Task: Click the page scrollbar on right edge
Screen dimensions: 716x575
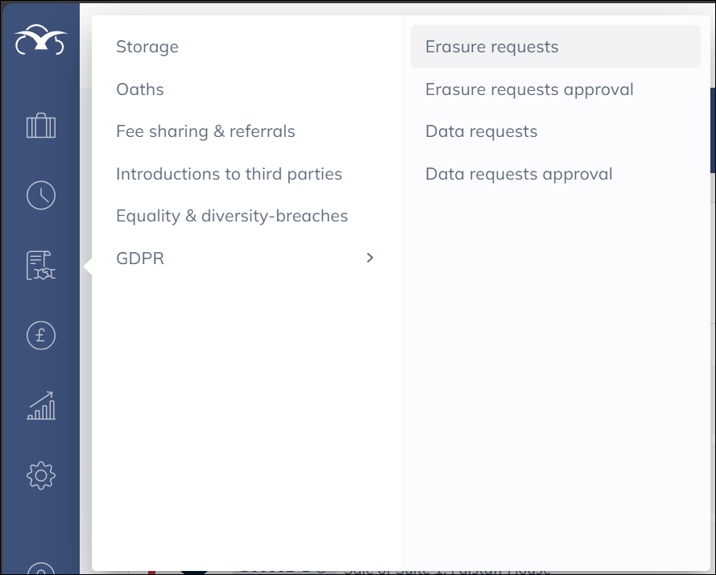Action: [x=712, y=129]
